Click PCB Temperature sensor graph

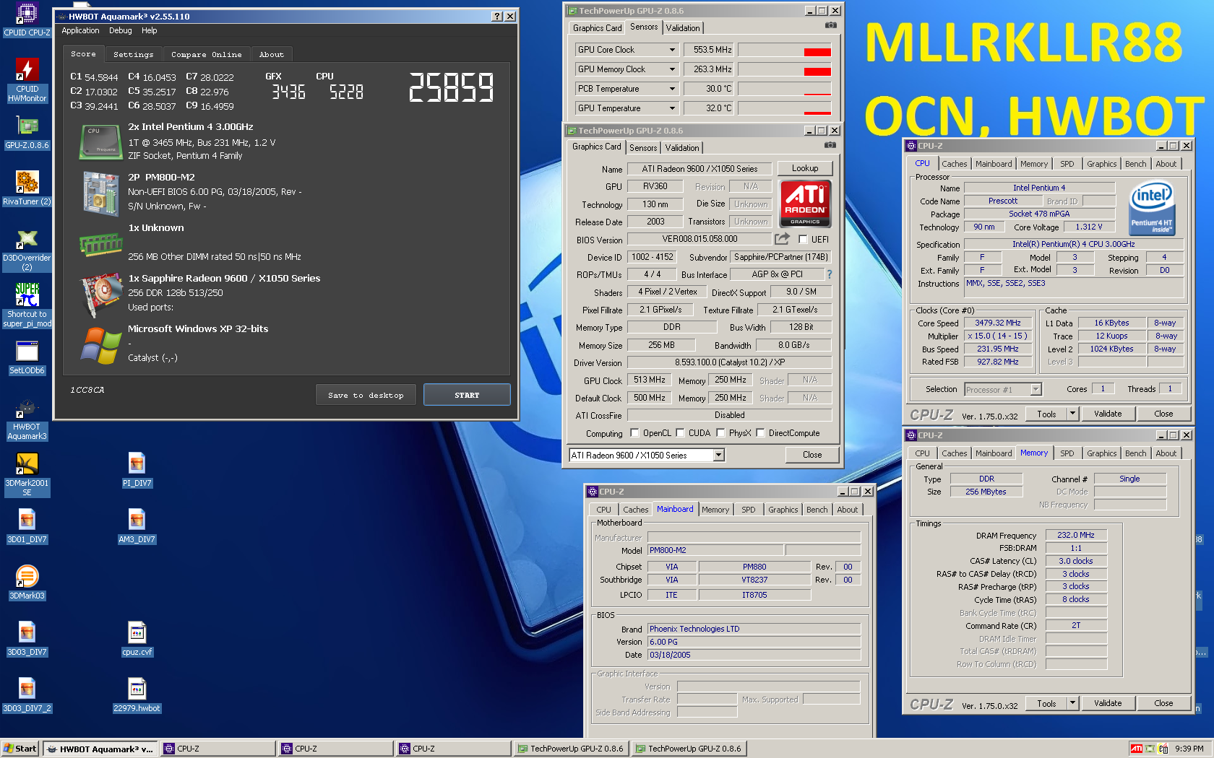coord(784,89)
